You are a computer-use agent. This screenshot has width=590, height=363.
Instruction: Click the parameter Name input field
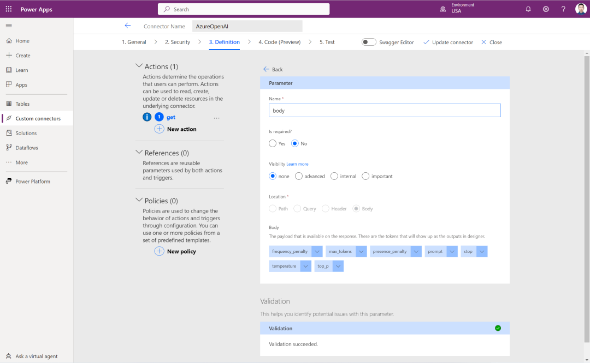[385, 110]
